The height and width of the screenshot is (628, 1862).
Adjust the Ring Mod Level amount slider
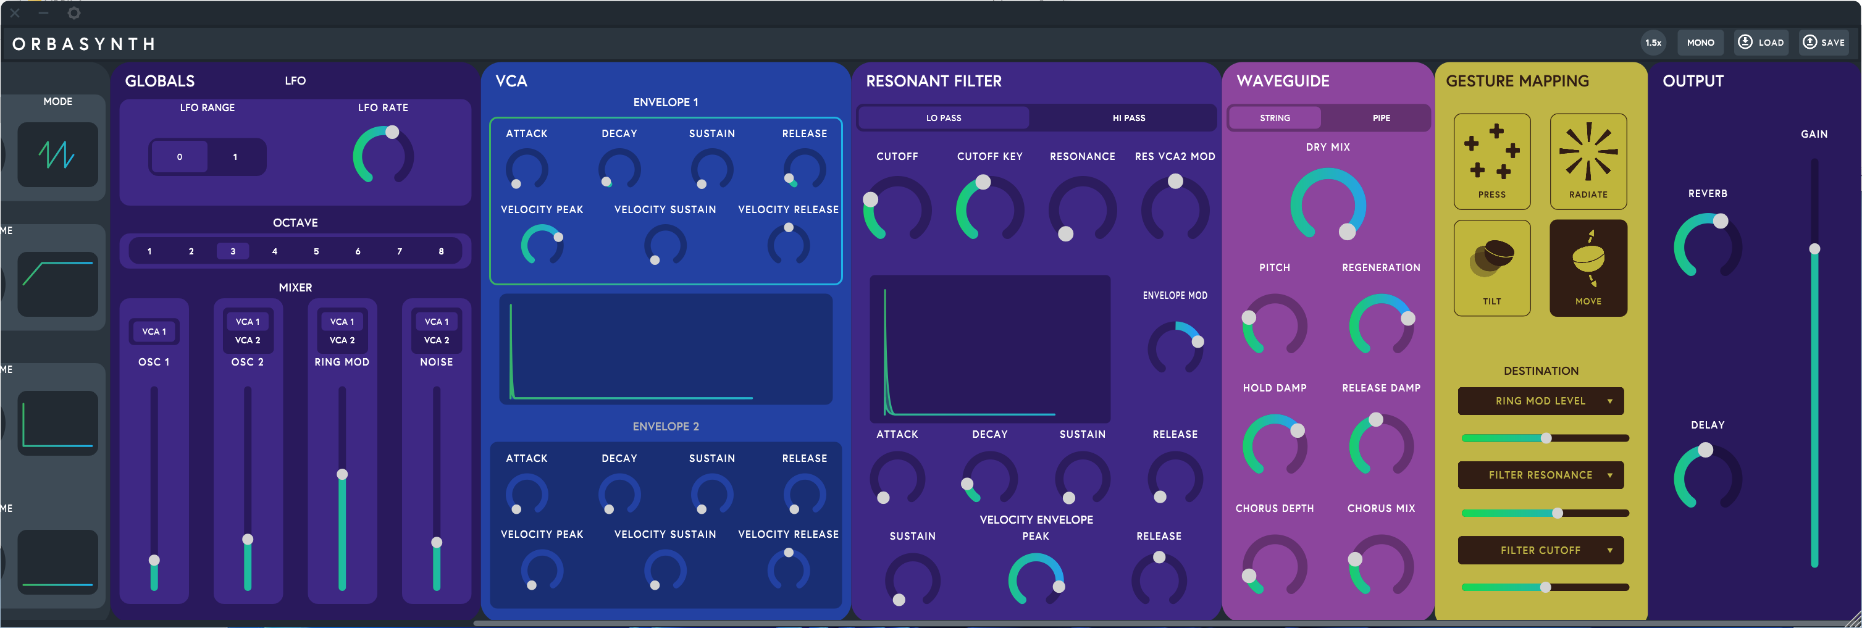point(1545,438)
